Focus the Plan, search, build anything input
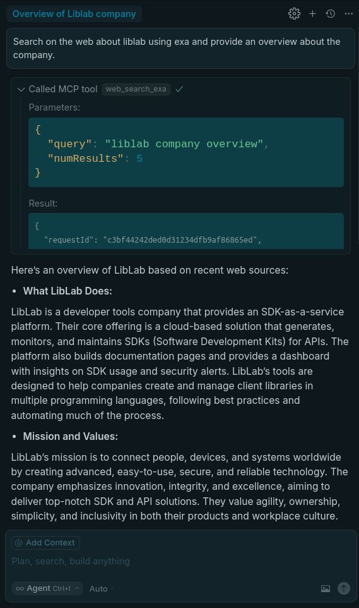Screen dimensions: 359x608 (180, 561)
